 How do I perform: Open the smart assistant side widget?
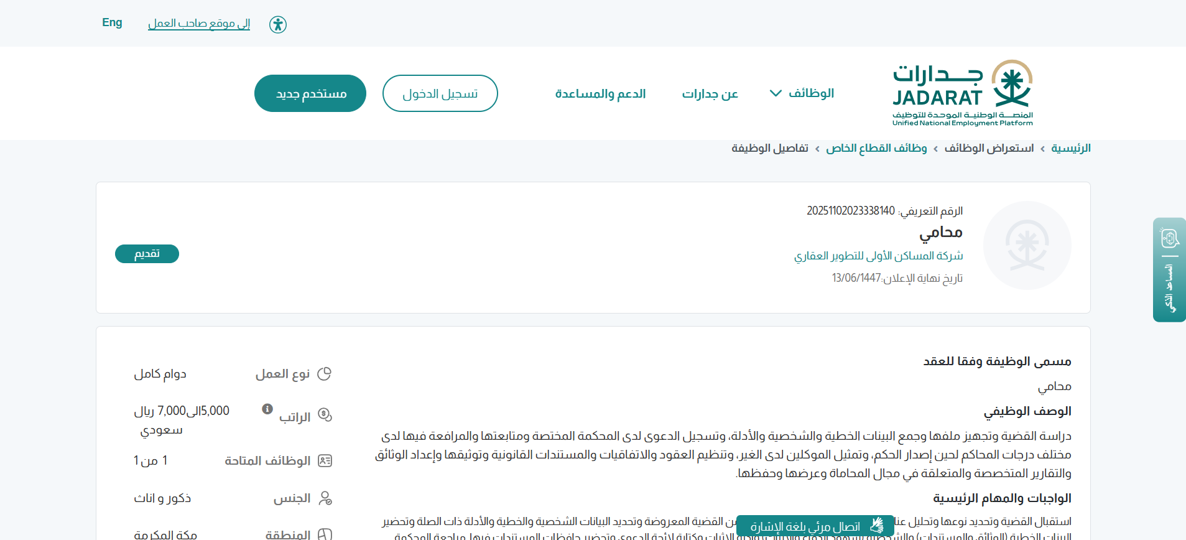(x=1169, y=269)
